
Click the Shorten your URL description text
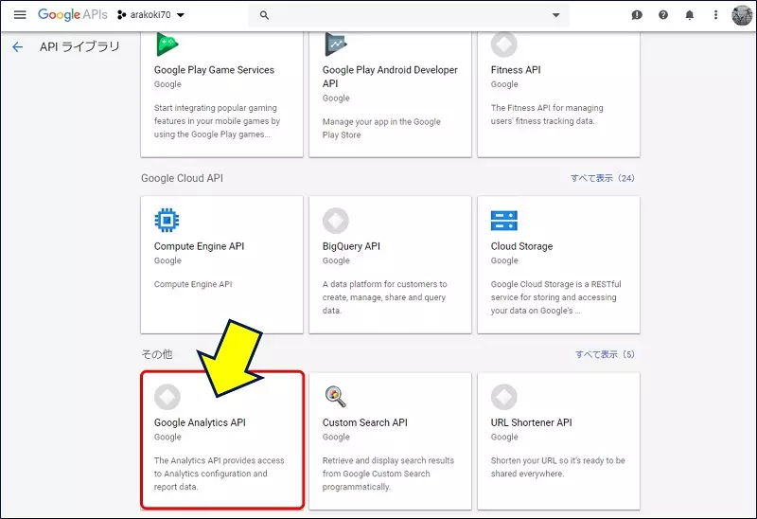click(557, 467)
